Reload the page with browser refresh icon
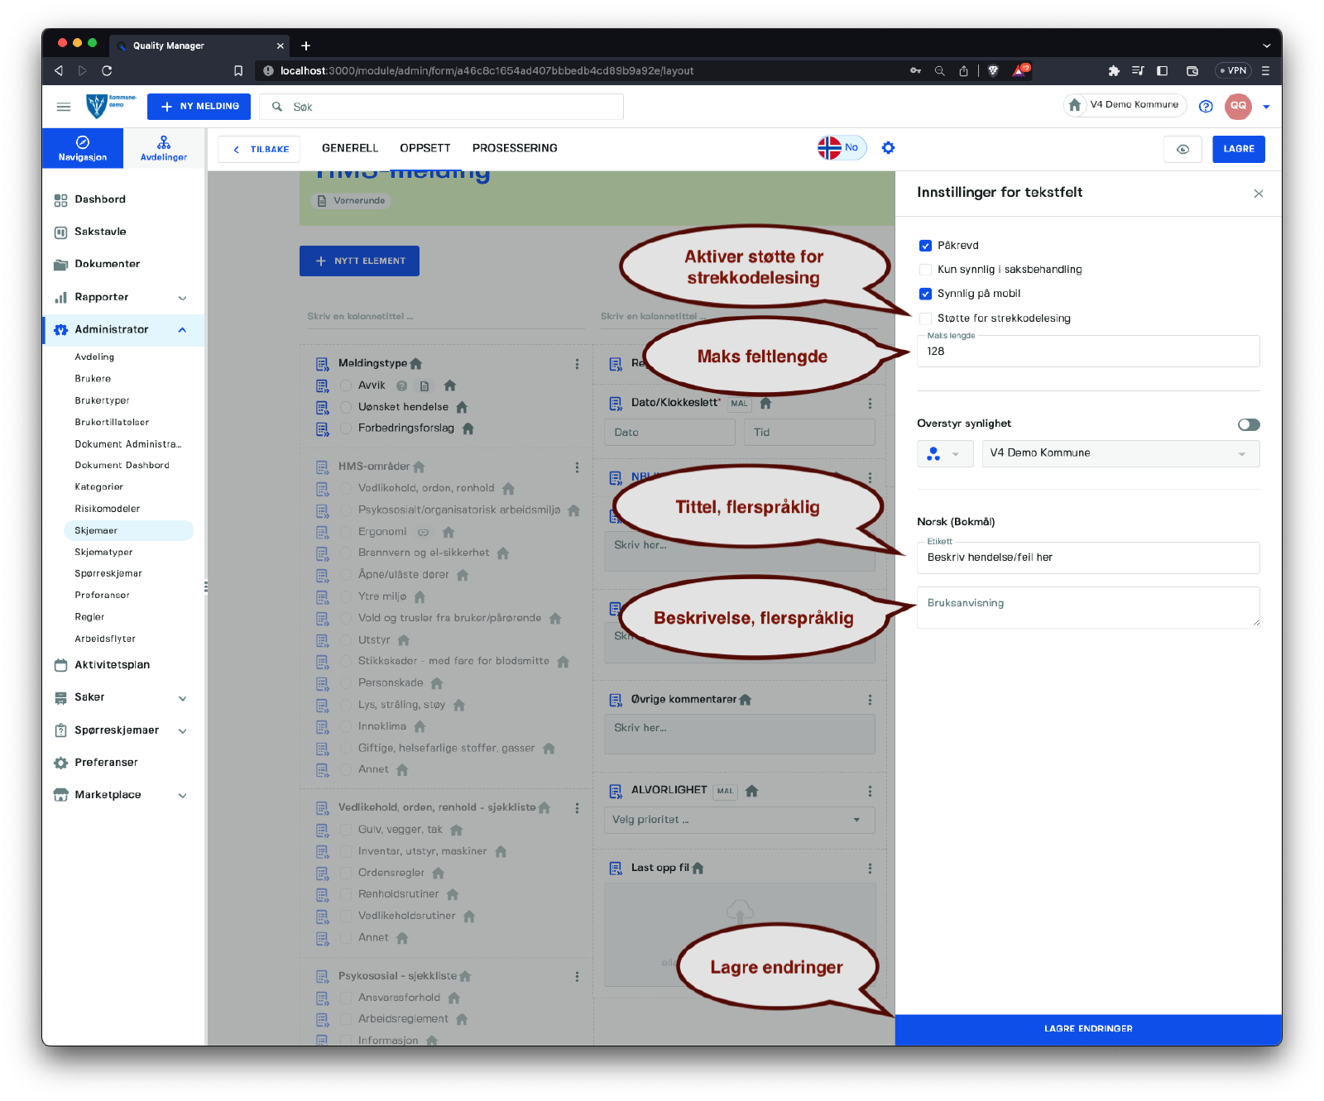The height and width of the screenshot is (1101, 1324). [x=107, y=71]
